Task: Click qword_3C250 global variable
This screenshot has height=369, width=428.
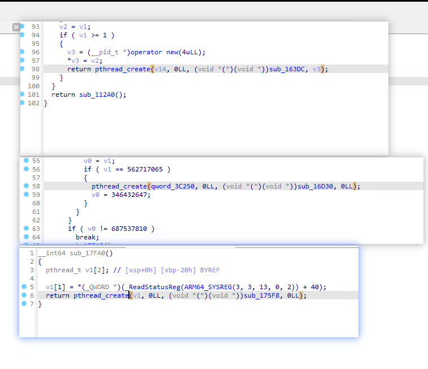Action: [x=173, y=186]
